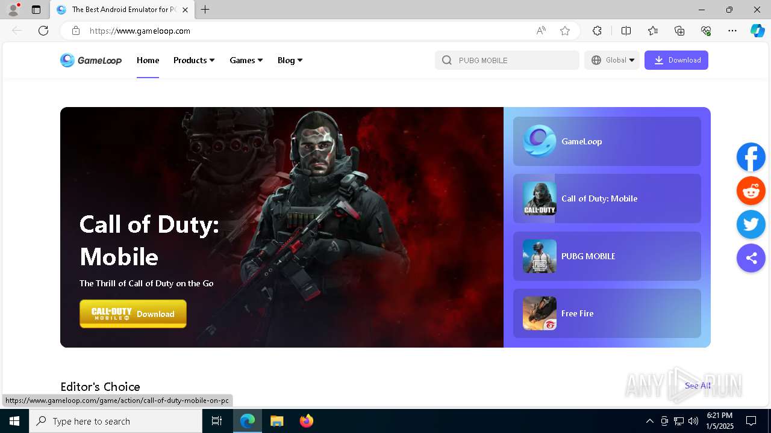Screen dimensions: 771x433
Task: Select the Free Fire card
Action: 607,313
